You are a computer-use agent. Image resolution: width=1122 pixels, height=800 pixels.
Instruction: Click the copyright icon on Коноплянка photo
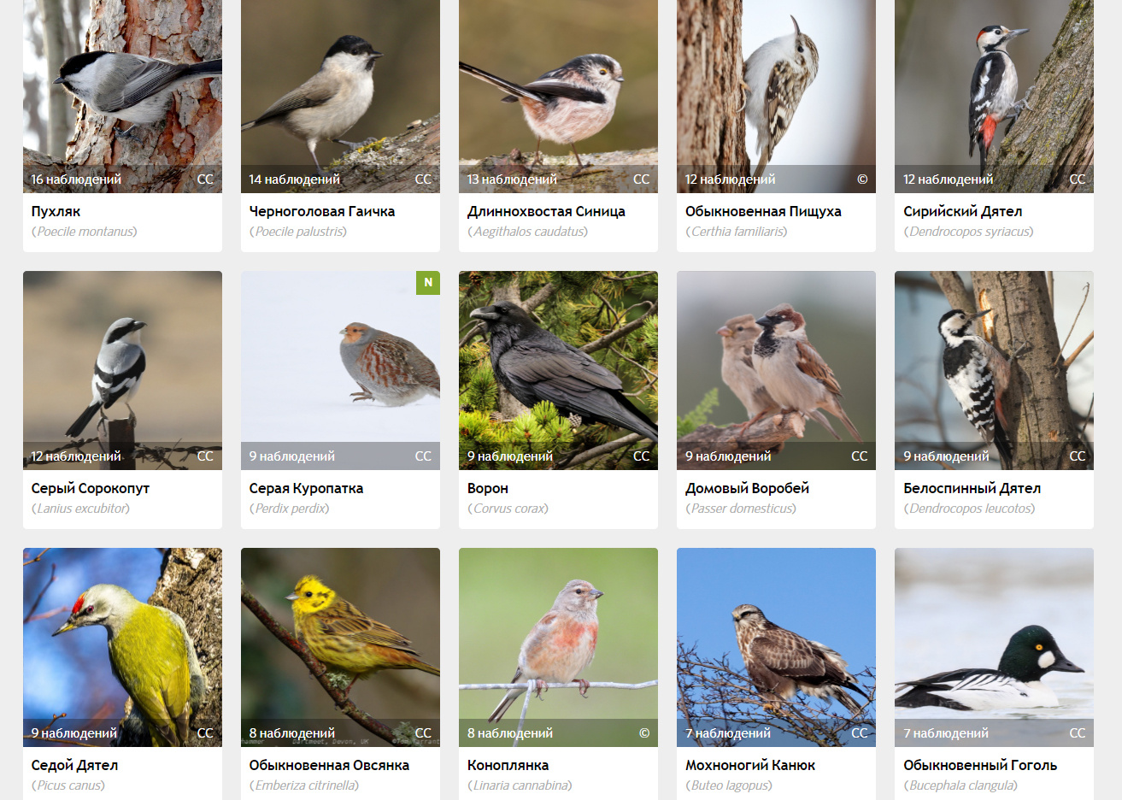coord(644,733)
